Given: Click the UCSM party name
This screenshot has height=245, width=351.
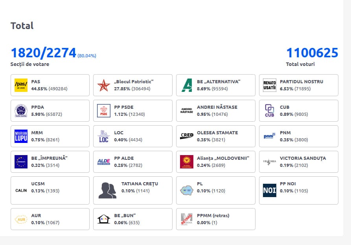Looking at the screenshot, I should [x=38, y=183].
